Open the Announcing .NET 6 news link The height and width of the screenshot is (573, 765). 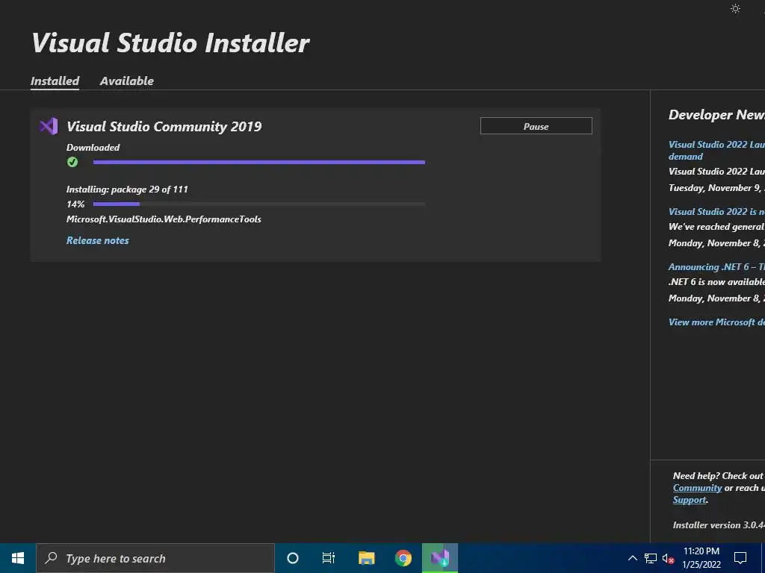pyautogui.click(x=716, y=267)
